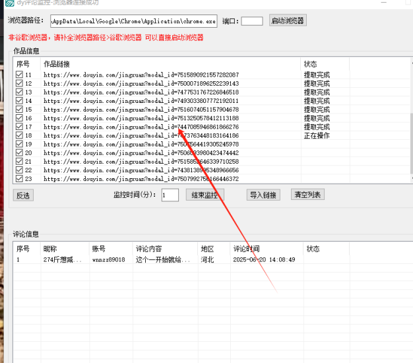Click the 评论内容 column header

149,249
